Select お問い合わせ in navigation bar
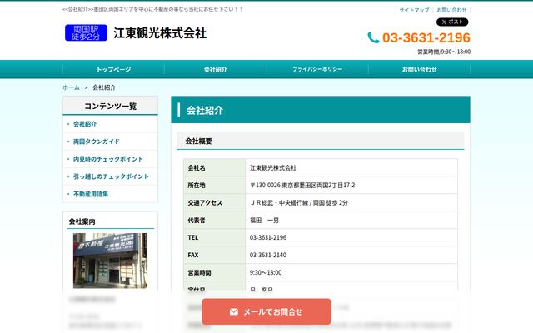Image resolution: width=533 pixels, height=333 pixels. pos(419,69)
